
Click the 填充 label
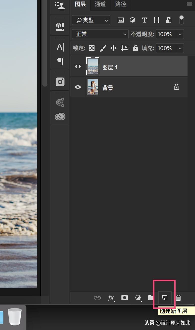(x=148, y=48)
